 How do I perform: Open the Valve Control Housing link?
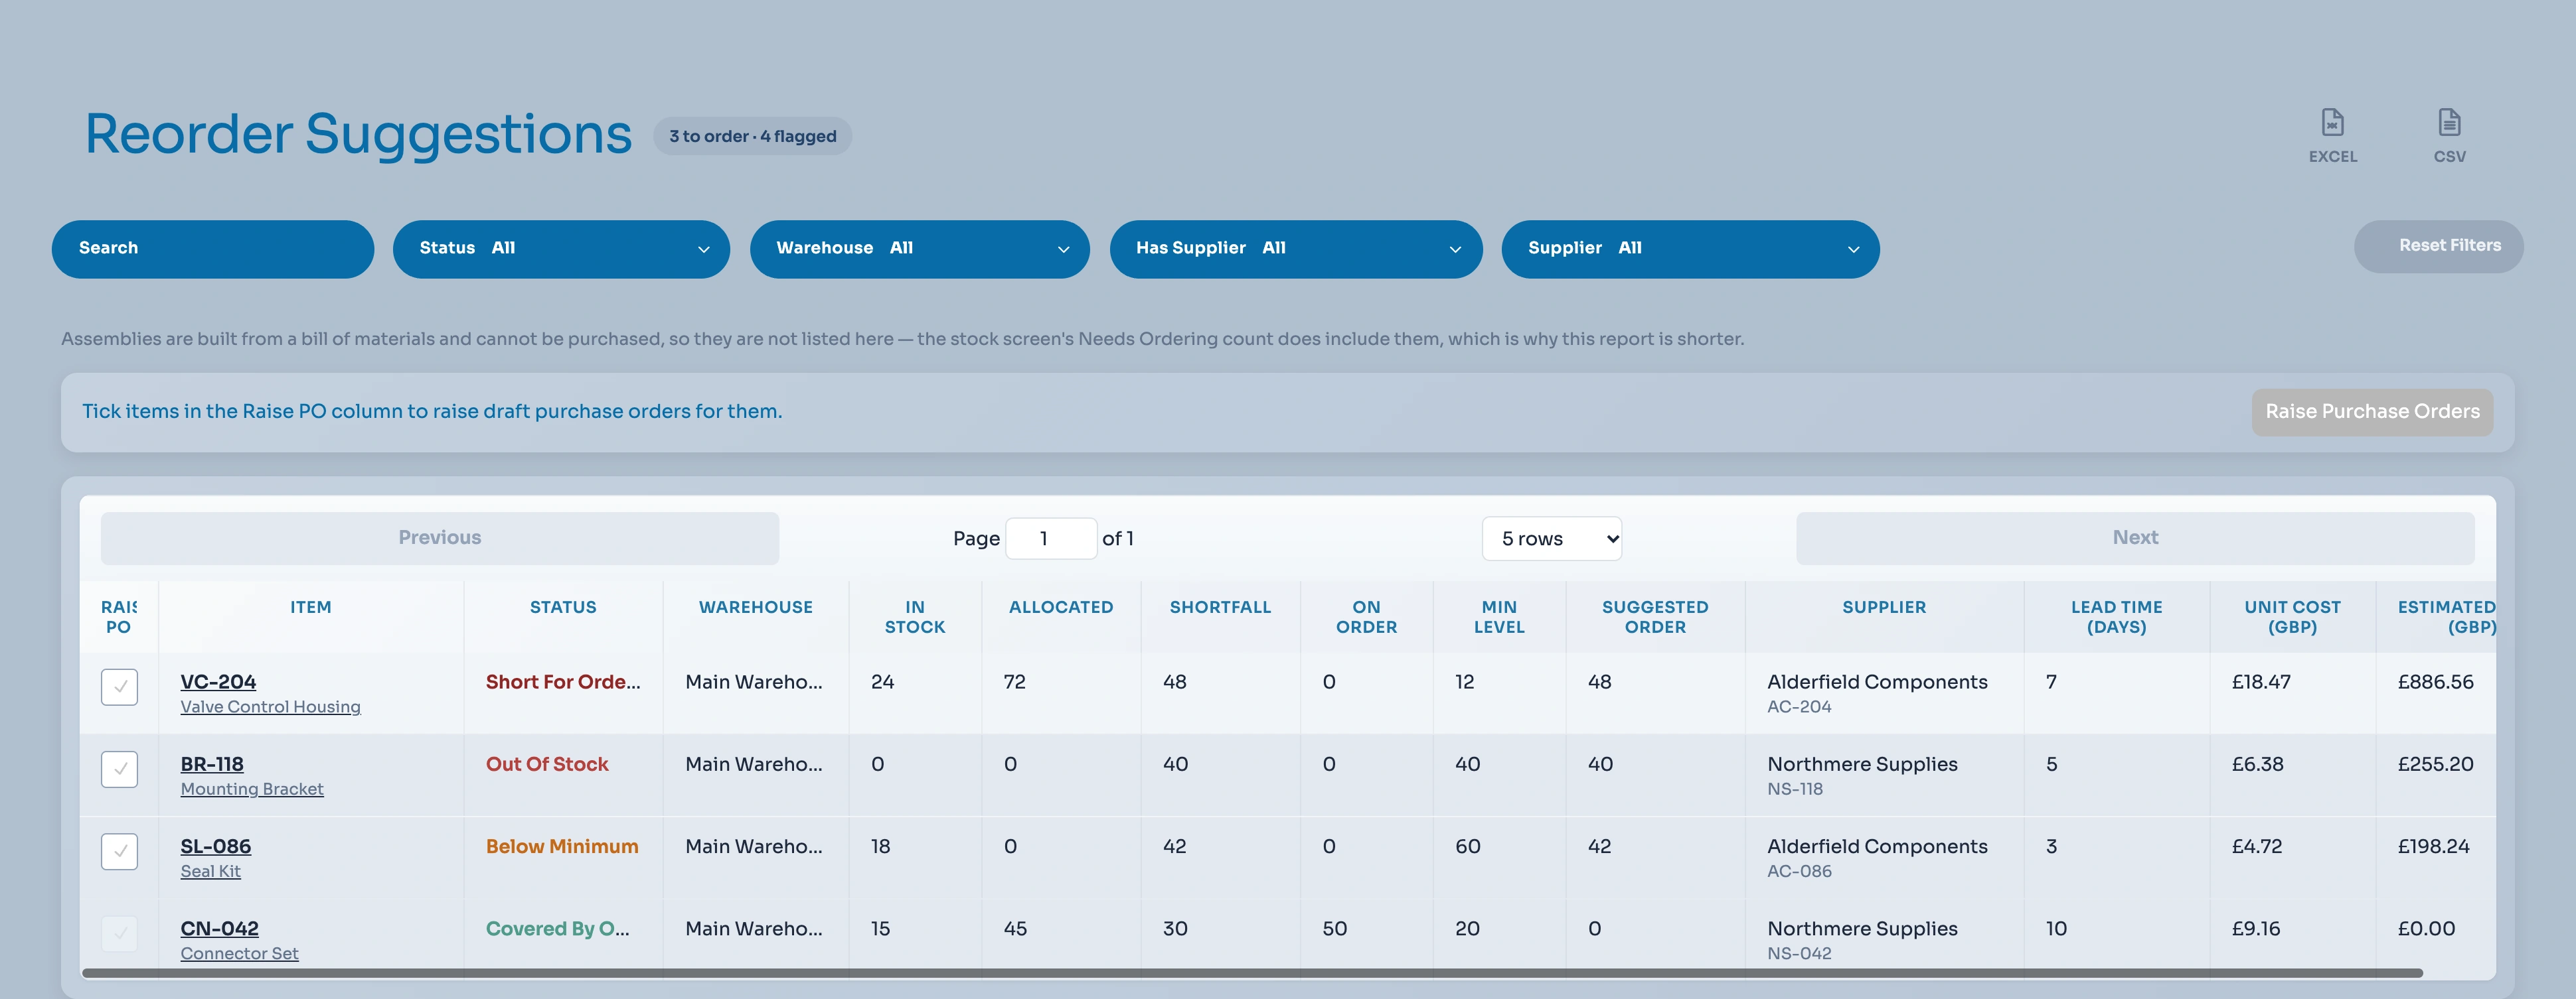click(x=270, y=706)
